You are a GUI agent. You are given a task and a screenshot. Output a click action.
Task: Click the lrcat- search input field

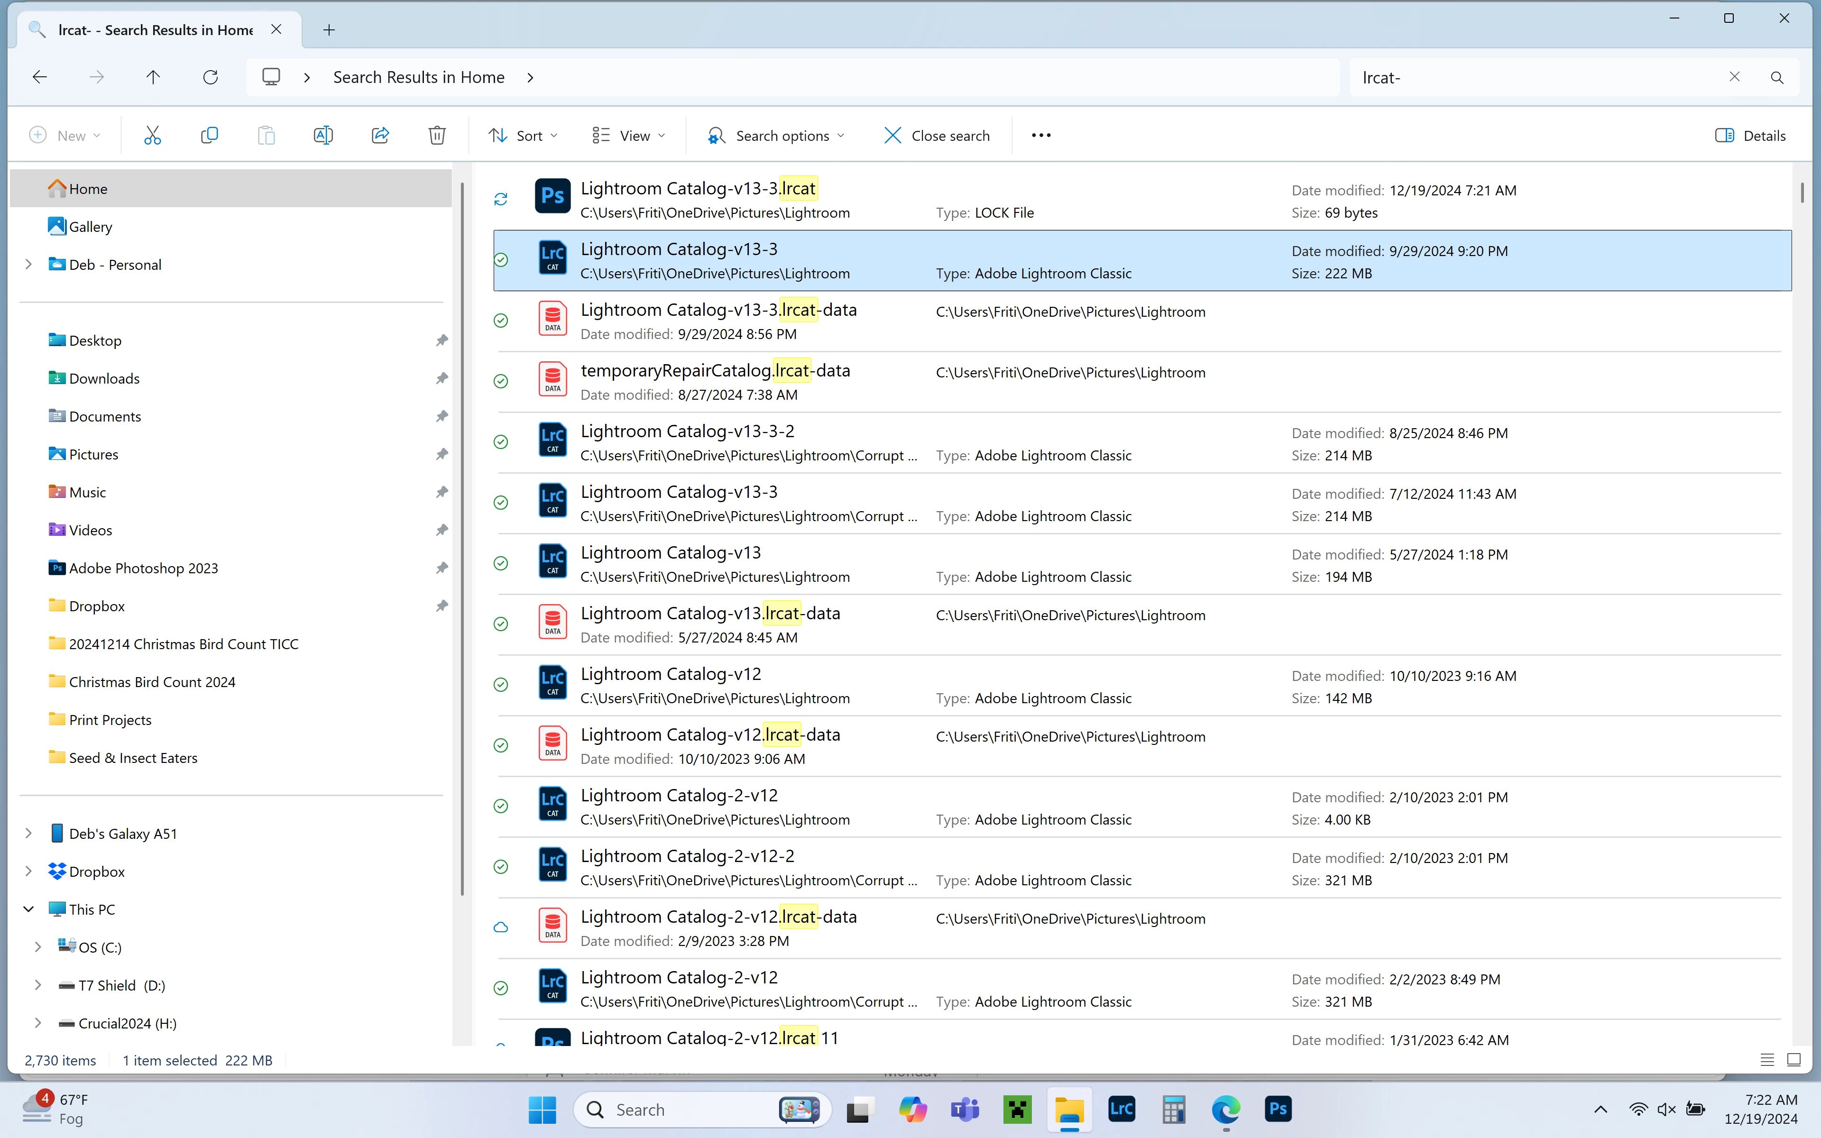(1535, 77)
